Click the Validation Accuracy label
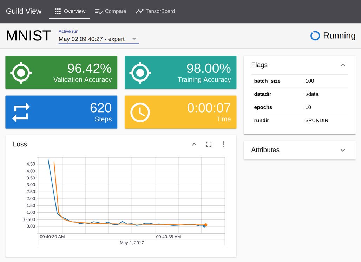The image size is (361, 262). pos(83,79)
